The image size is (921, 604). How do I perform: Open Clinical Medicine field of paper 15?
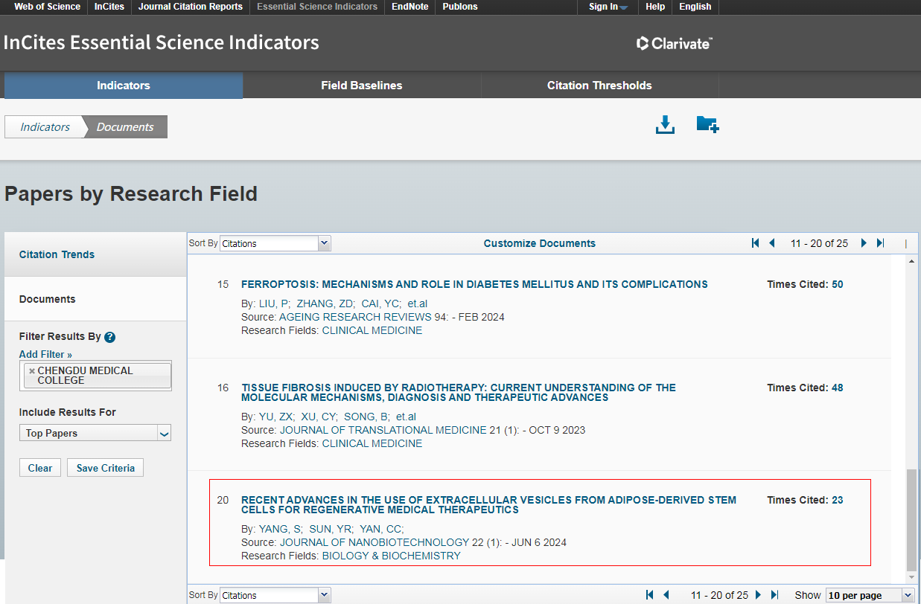tap(372, 330)
